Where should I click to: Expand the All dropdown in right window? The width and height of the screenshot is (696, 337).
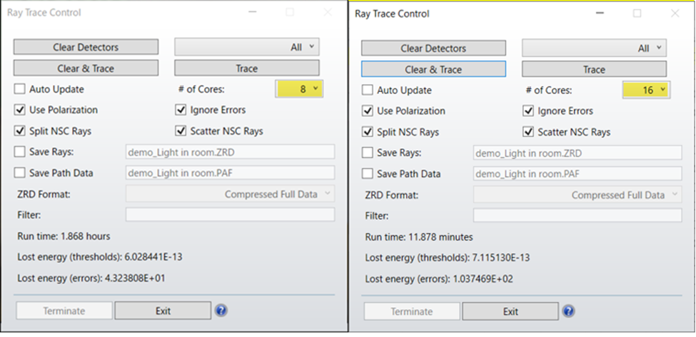[x=594, y=49]
